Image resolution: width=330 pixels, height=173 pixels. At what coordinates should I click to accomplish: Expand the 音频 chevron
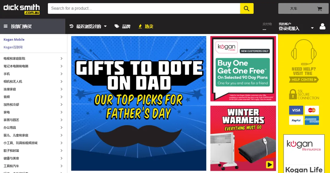(x=61, y=97)
